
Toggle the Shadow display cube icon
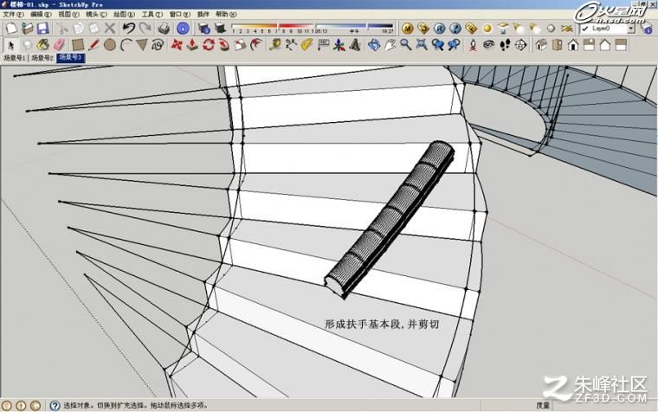coord(220,29)
